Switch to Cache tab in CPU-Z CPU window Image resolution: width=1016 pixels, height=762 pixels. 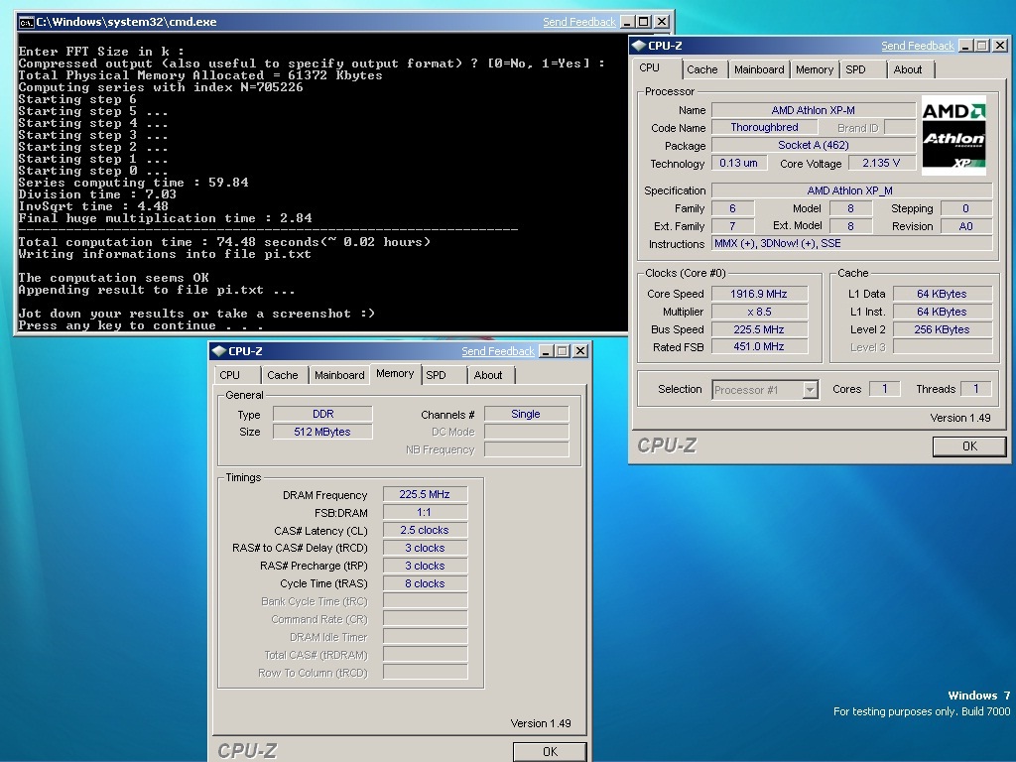click(702, 69)
